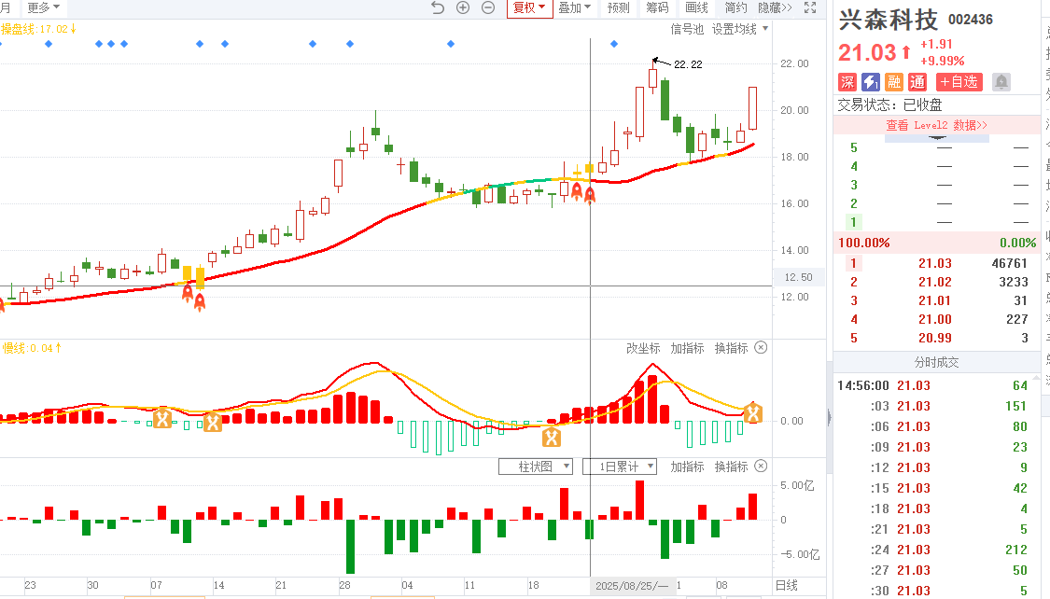Switch to 简约 simple view
The width and height of the screenshot is (1050, 599).
(x=736, y=8)
